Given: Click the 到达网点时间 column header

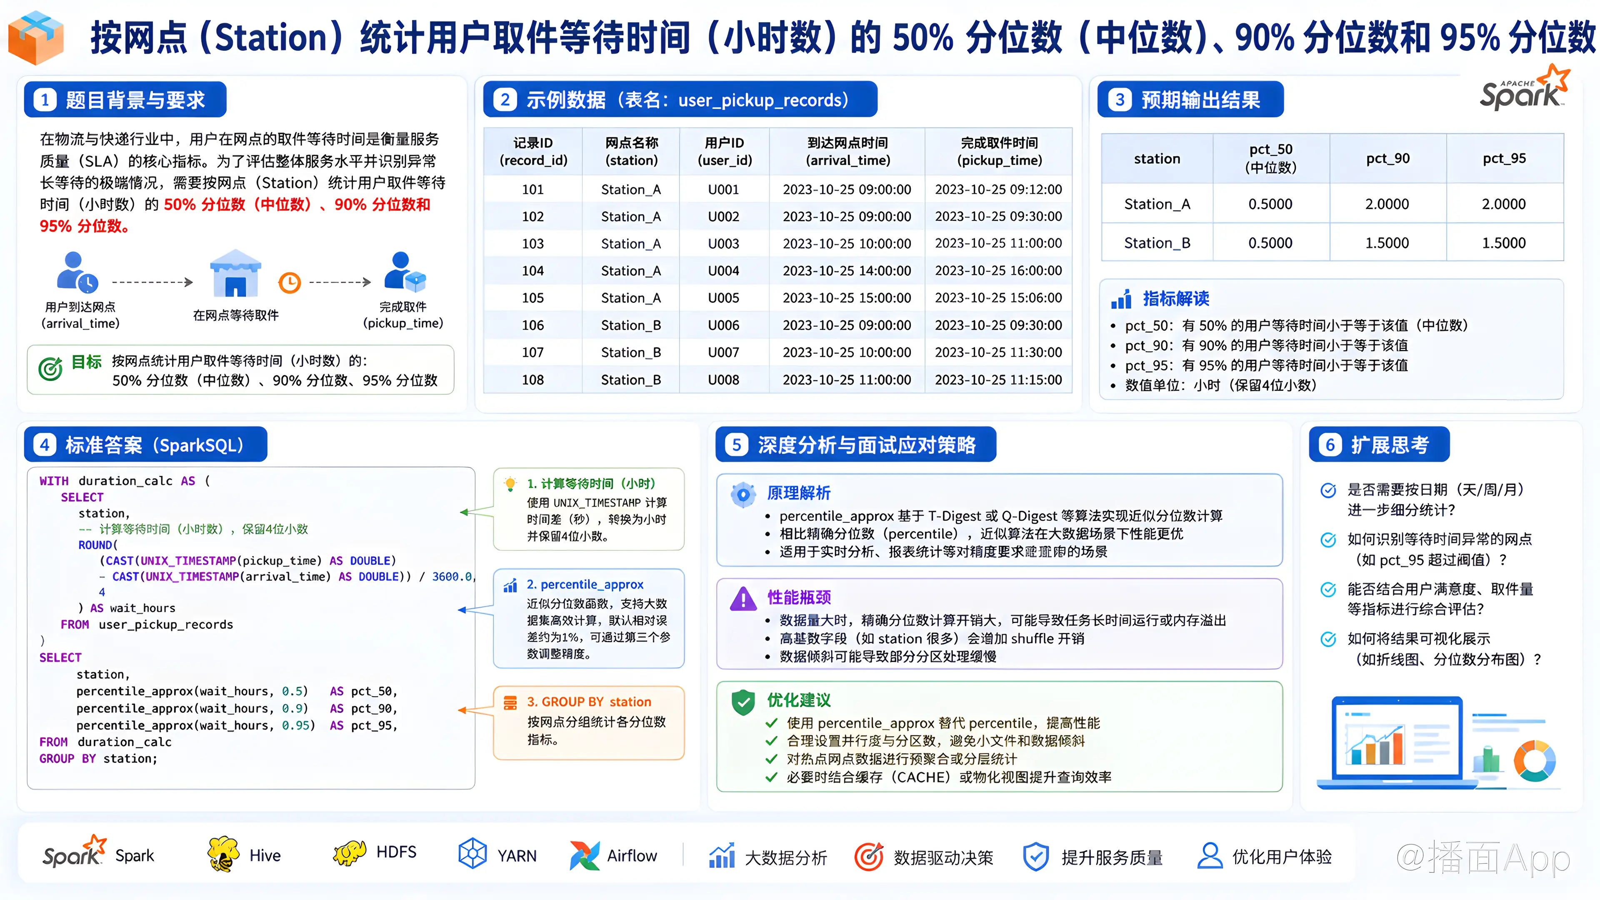Looking at the screenshot, I should click(847, 152).
